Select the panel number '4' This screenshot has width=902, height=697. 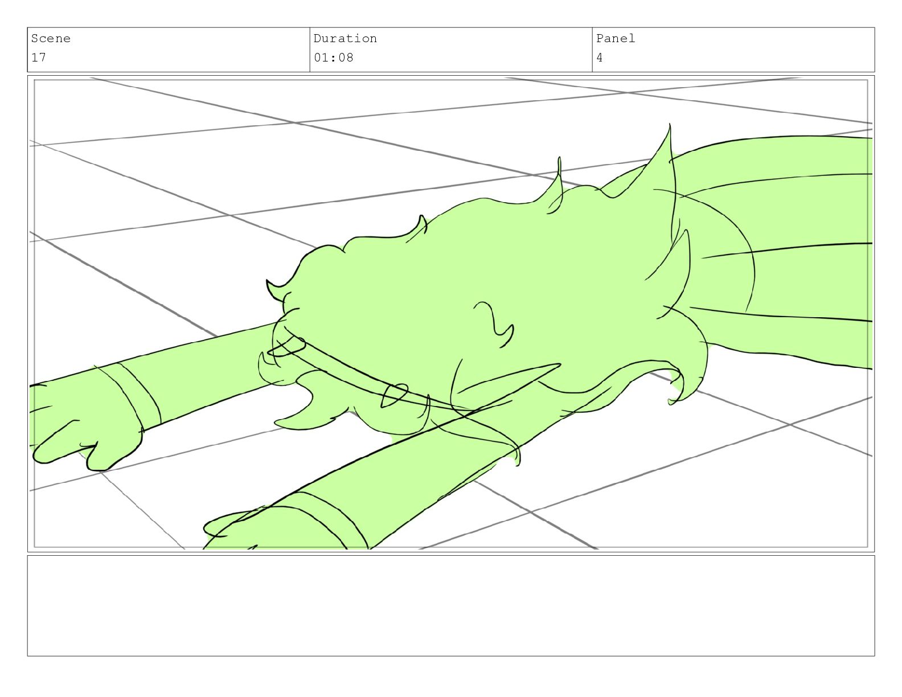(x=600, y=58)
